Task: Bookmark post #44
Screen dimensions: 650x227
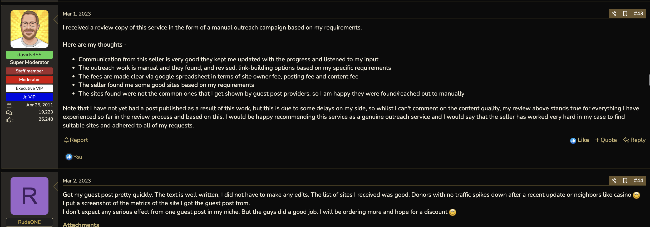Action: click(625, 180)
